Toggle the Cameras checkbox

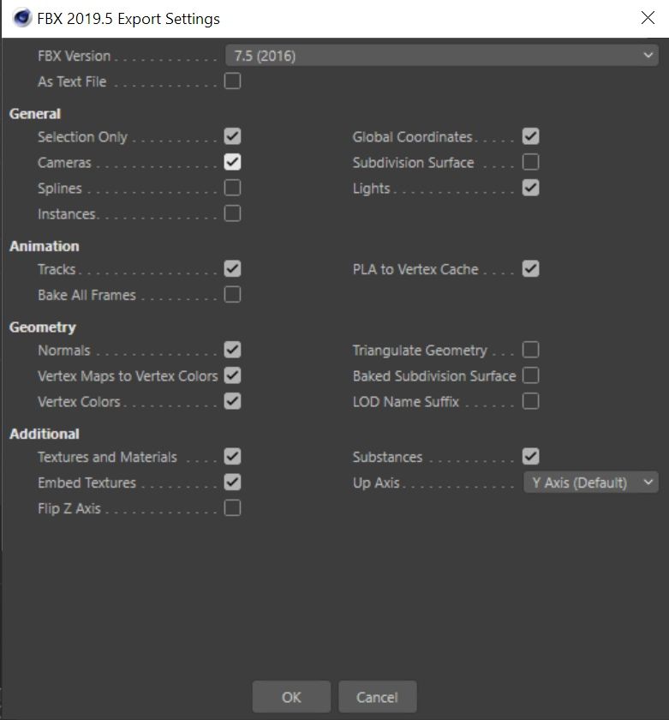click(232, 162)
